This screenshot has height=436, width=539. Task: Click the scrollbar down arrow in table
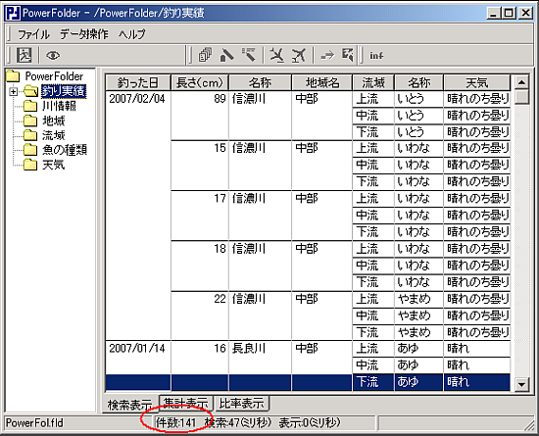pyautogui.click(x=521, y=384)
